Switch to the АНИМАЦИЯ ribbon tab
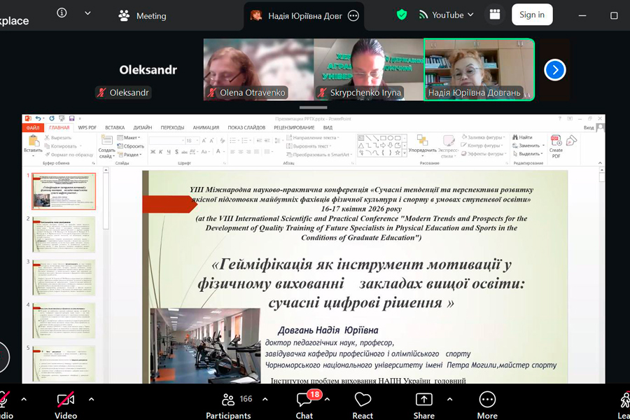The height and width of the screenshot is (420, 630). (206, 128)
